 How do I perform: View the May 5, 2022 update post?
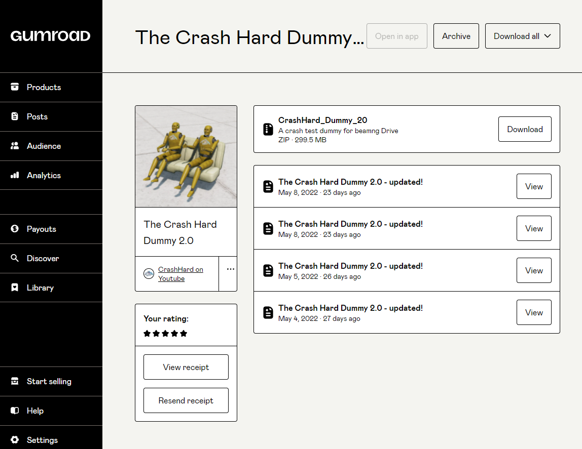click(x=534, y=270)
